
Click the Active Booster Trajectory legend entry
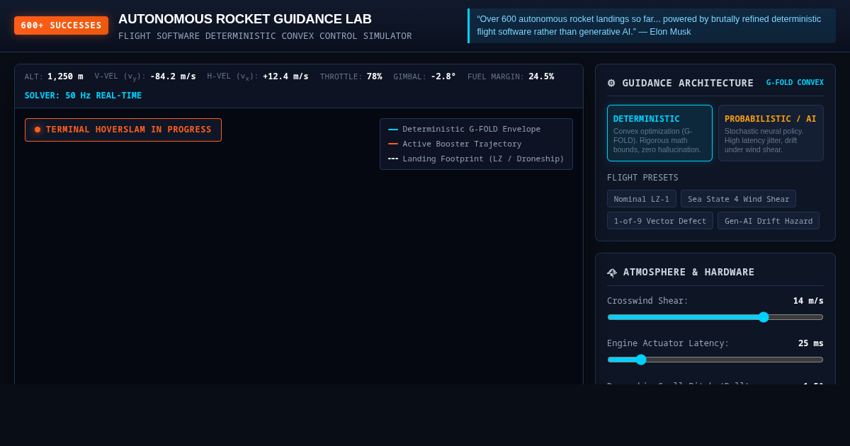point(455,144)
